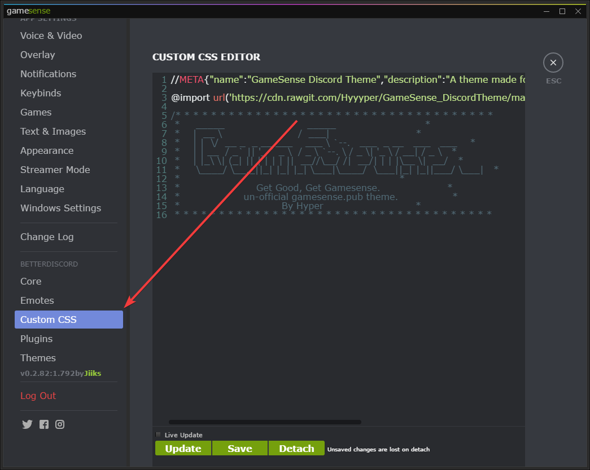Image resolution: width=590 pixels, height=470 pixels.
Task: Save the custom CSS
Action: [240, 449]
